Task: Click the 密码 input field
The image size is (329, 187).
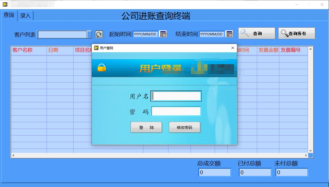Action: pos(176,111)
